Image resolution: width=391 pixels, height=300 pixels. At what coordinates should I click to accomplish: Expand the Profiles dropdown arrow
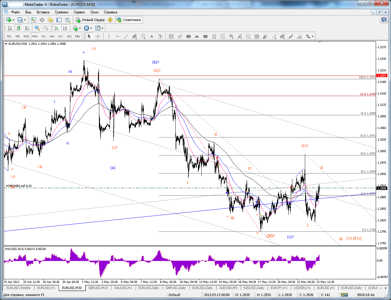[25, 20]
